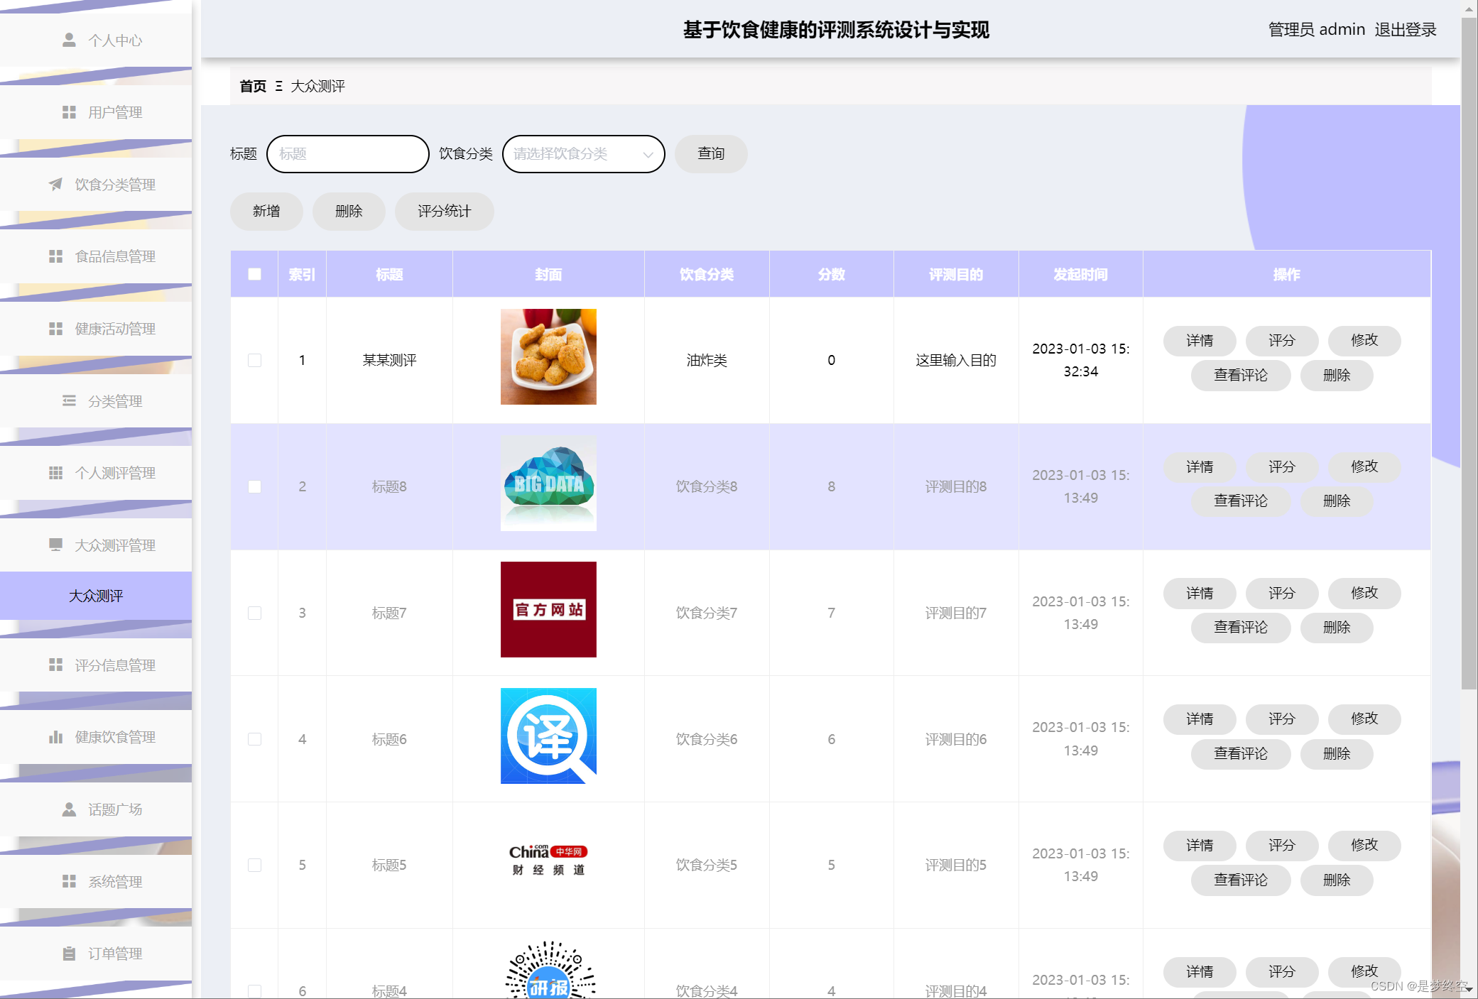Open 详情 for row 某某测评
This screenshot has width=1478, height=999.
point(1200,341)
